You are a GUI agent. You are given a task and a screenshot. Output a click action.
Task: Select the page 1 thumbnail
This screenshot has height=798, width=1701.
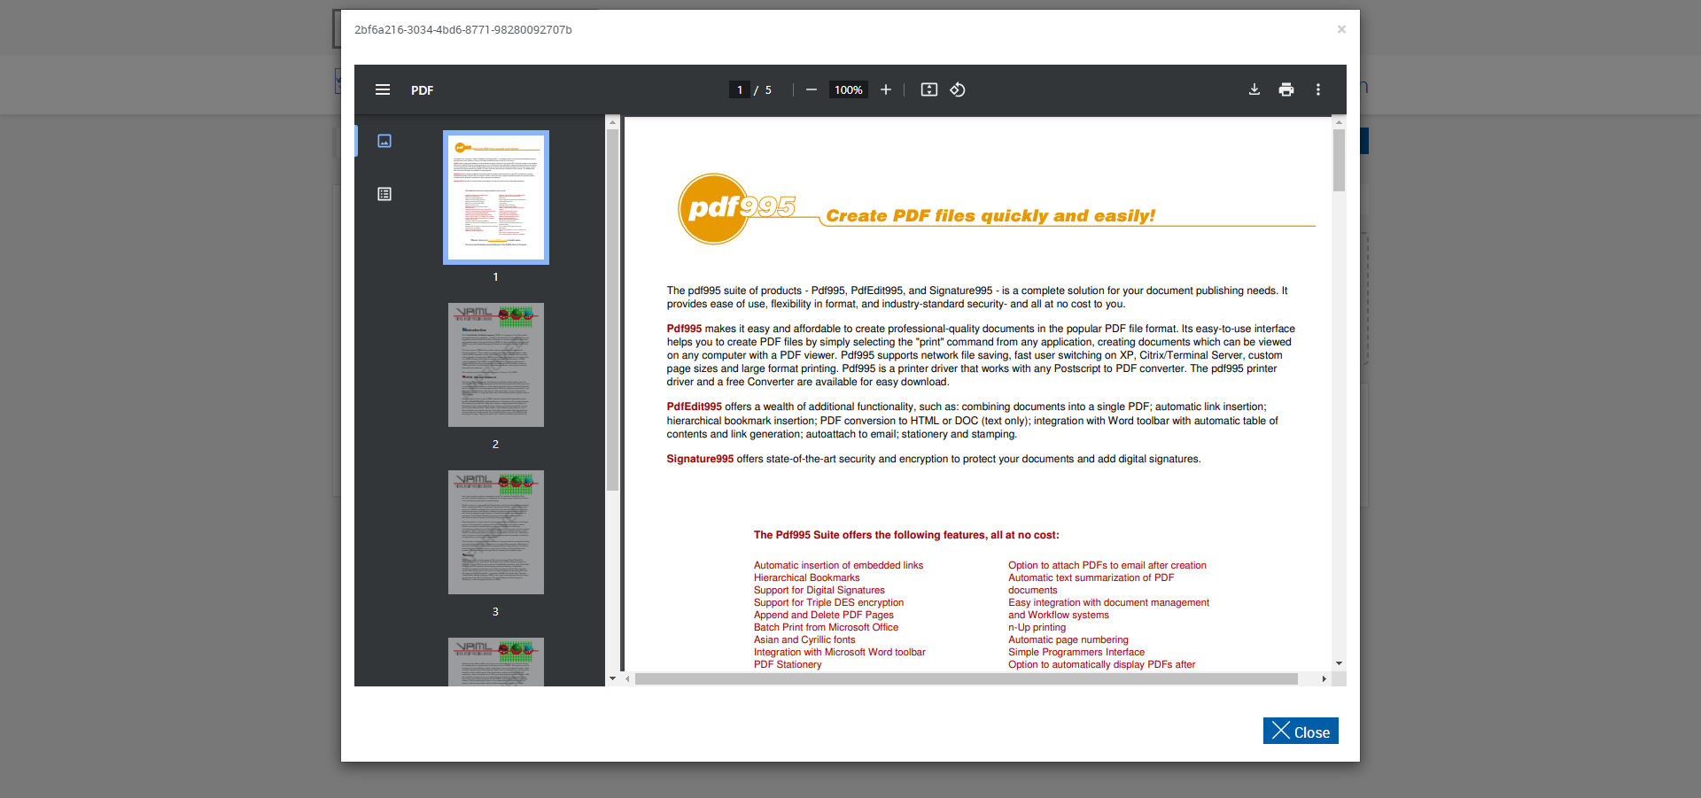pos(496,198)
